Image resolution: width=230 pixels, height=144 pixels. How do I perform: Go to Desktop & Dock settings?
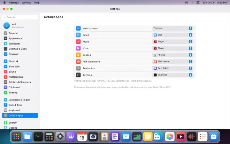coord(20,49)
